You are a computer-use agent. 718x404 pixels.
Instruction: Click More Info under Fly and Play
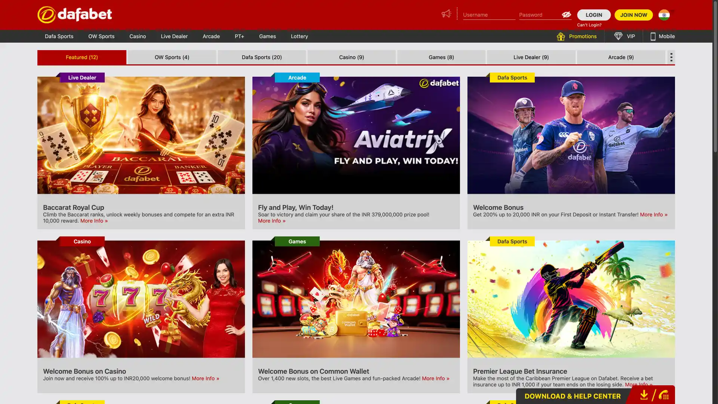pos(271,221)
